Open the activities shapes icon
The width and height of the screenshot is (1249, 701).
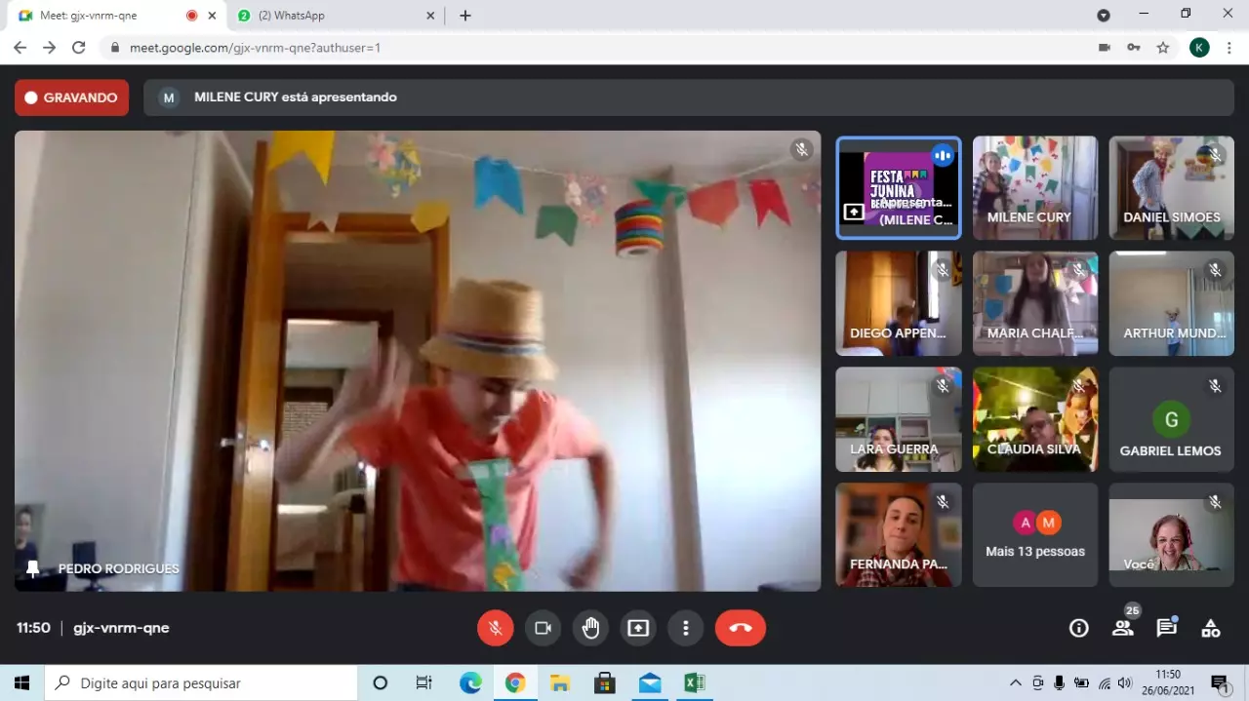tap(1210, 629)
